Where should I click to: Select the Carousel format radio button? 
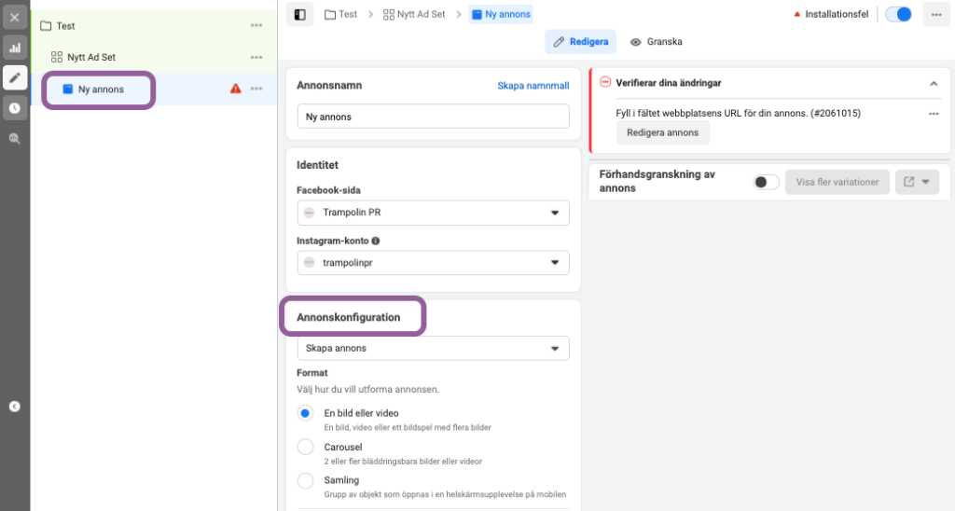pyautogui.click(x=305, y=447)
